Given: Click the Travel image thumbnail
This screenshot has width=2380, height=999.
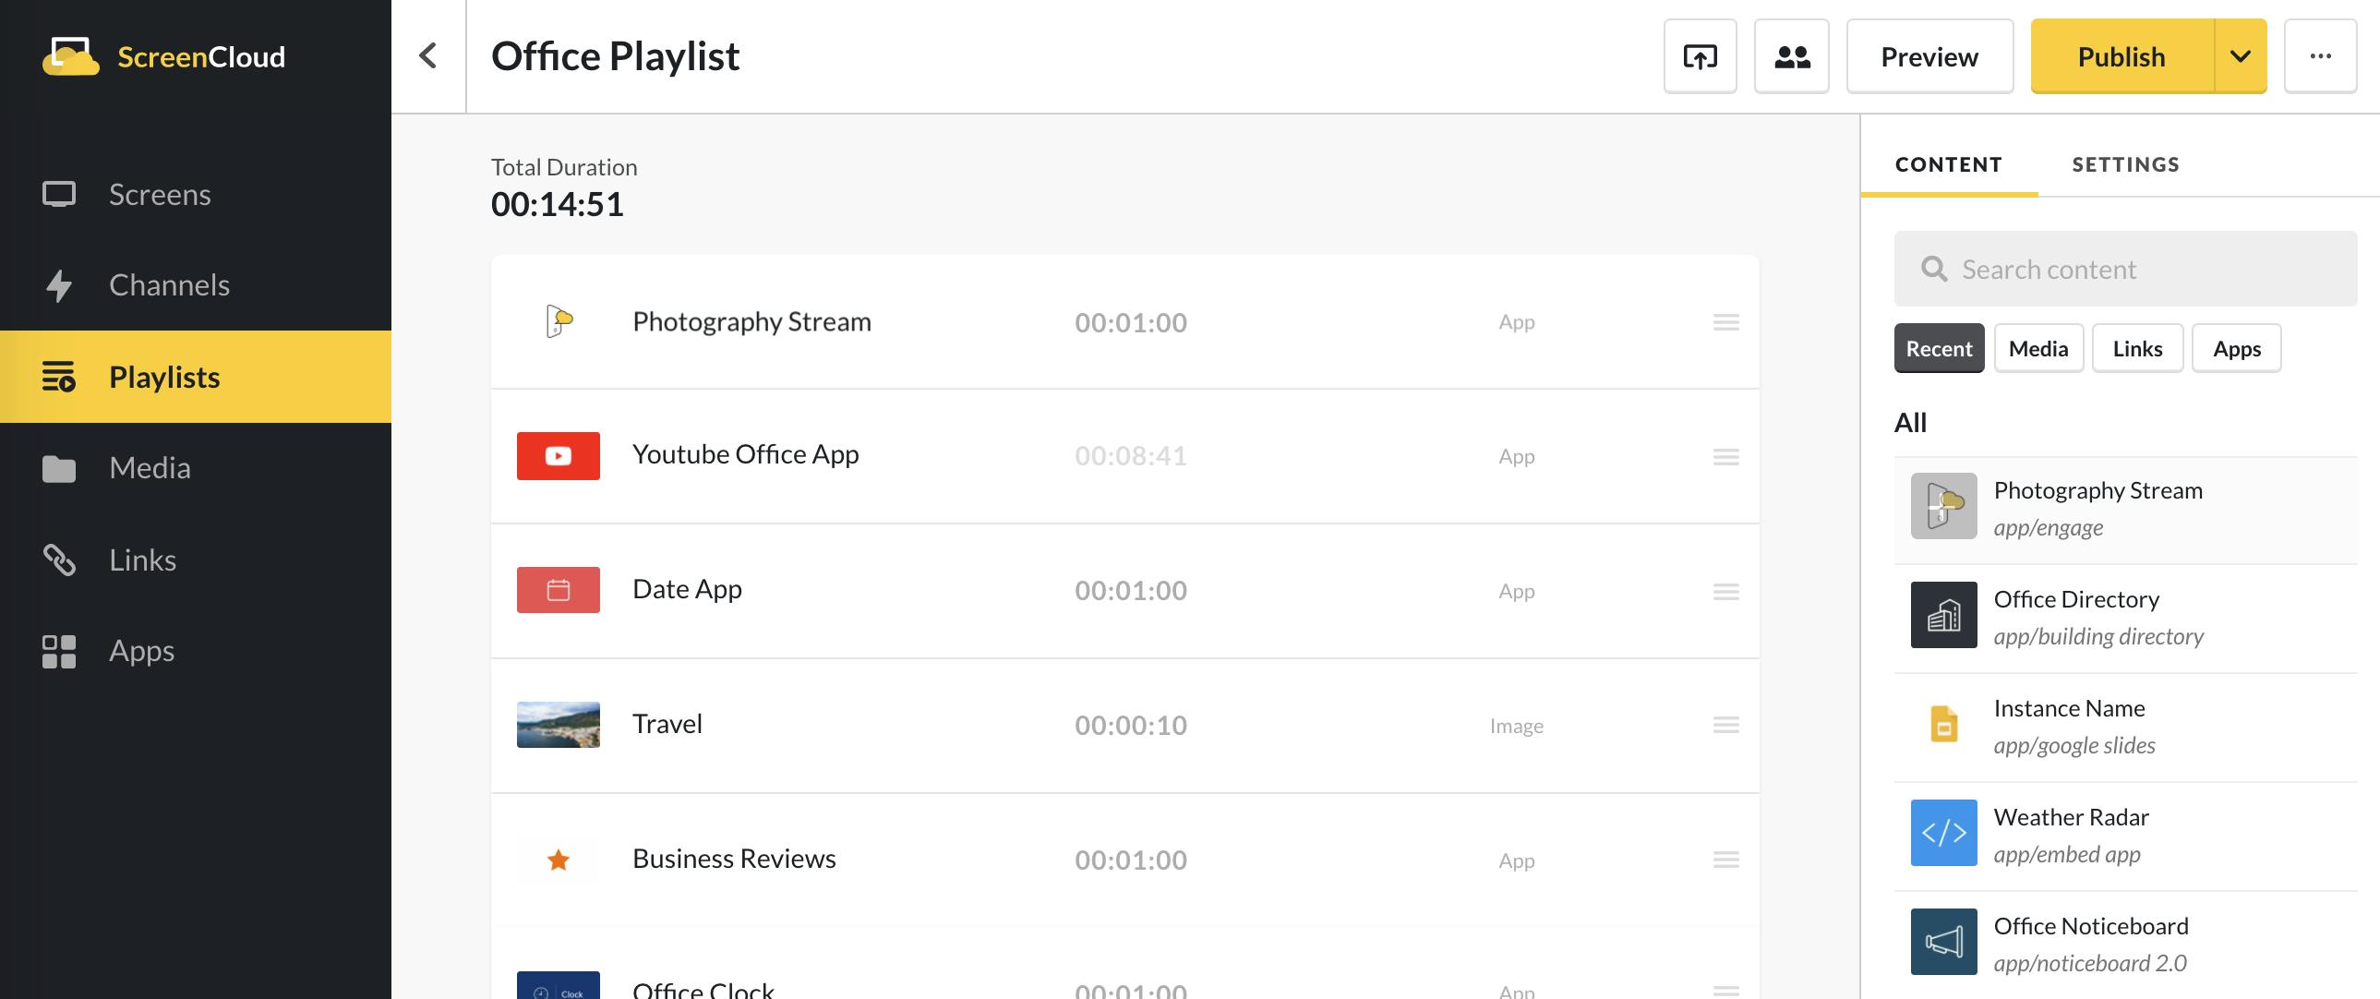Looking at the screenshot, I should point(558,725).
